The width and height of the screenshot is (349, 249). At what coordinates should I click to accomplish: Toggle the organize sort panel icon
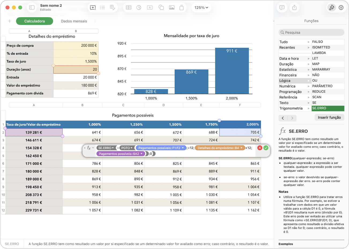[341, 8]
